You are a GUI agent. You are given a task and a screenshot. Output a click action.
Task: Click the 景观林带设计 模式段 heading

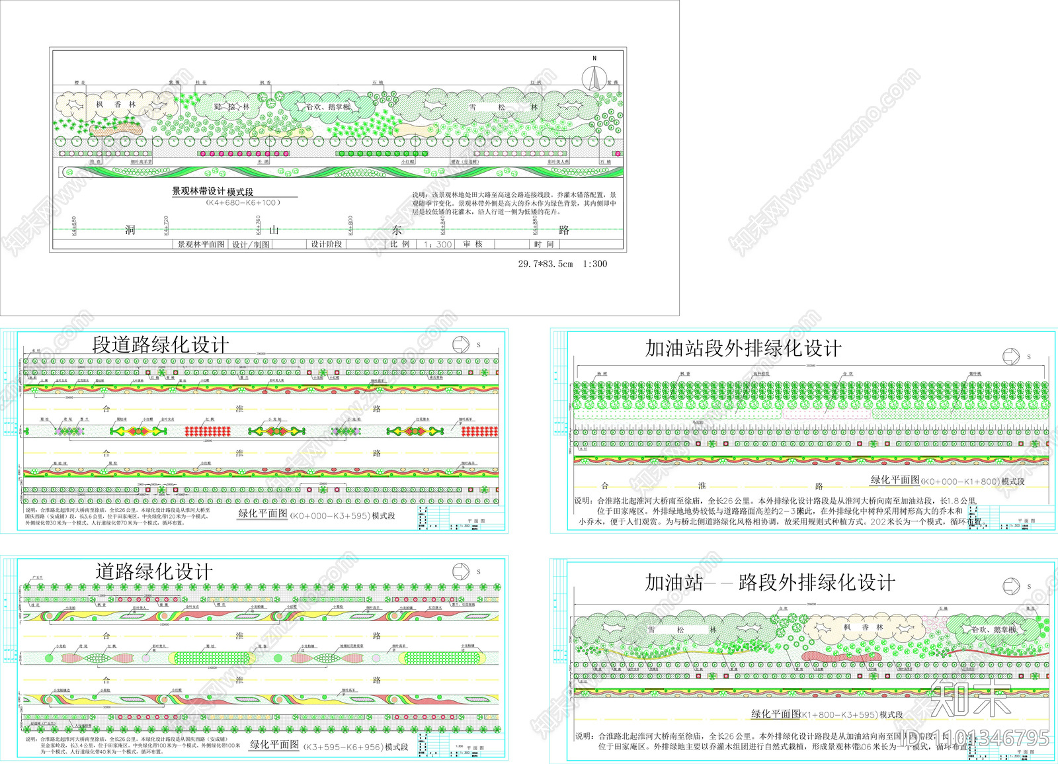pyautogui.click(x=212, y=191)
